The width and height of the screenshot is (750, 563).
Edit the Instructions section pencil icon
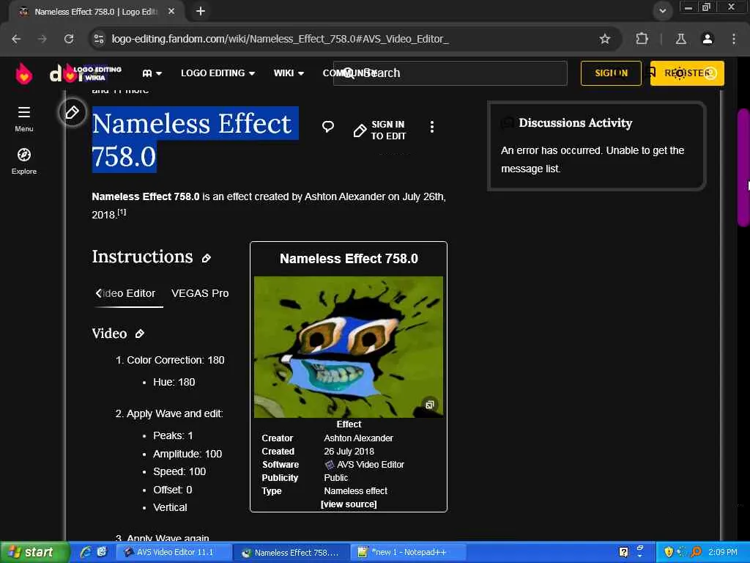tap(206, 259)
